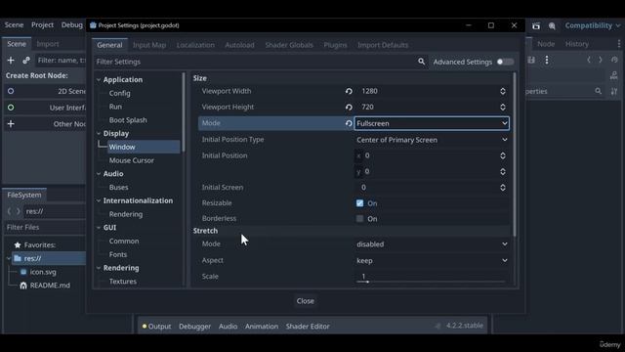Switch to the Plugins tab
This screenshot has width=625, height=352.
click(x=335, y=45)
